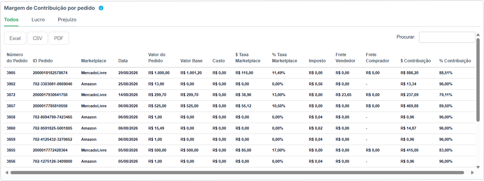
Task: Click the horizontal scrollbar right arrow
Action: point(472,173)
